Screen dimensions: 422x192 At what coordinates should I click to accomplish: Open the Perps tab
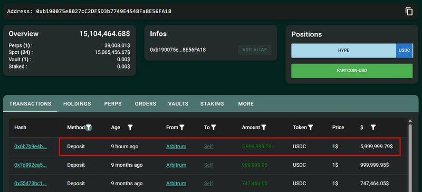pyautogui.click(x=113, y=104)
